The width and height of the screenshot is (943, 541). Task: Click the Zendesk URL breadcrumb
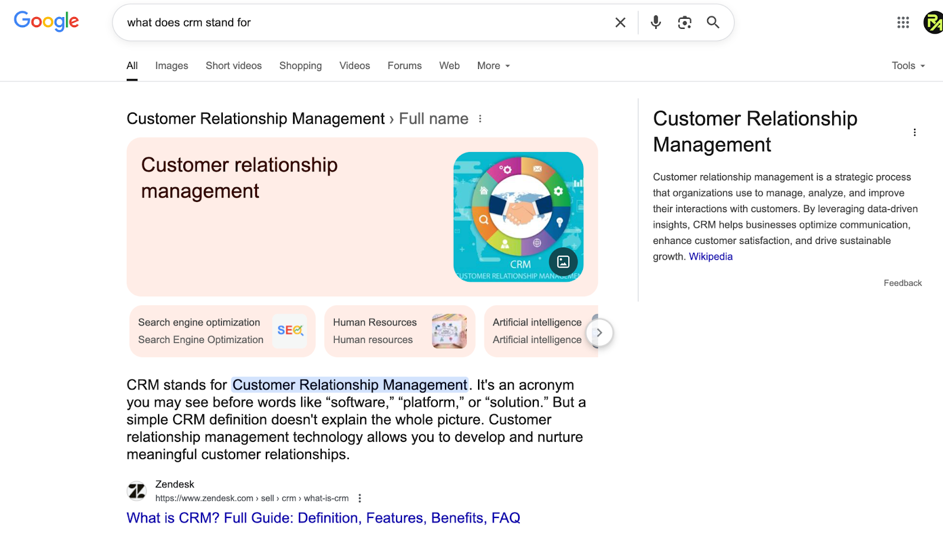tap(252, 498)
